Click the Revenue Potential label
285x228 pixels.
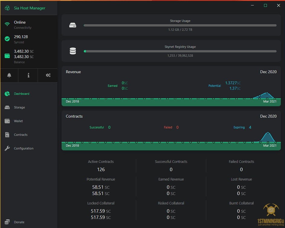[x=215, y=86]
